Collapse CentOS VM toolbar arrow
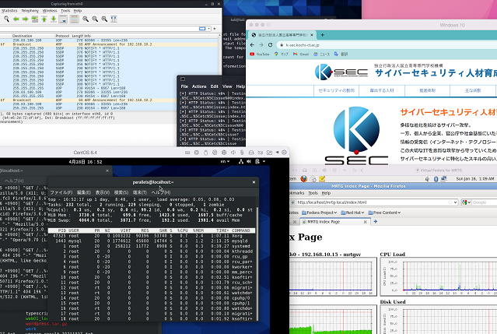Image resolution: width=497 pixels, height=334 pixels. 277,153
